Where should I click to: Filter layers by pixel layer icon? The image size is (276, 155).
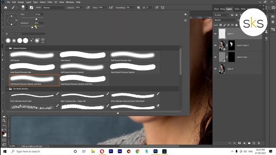click(x=232, y=15)
